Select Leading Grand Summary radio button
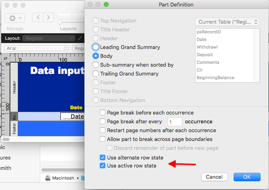 point(96,47)
